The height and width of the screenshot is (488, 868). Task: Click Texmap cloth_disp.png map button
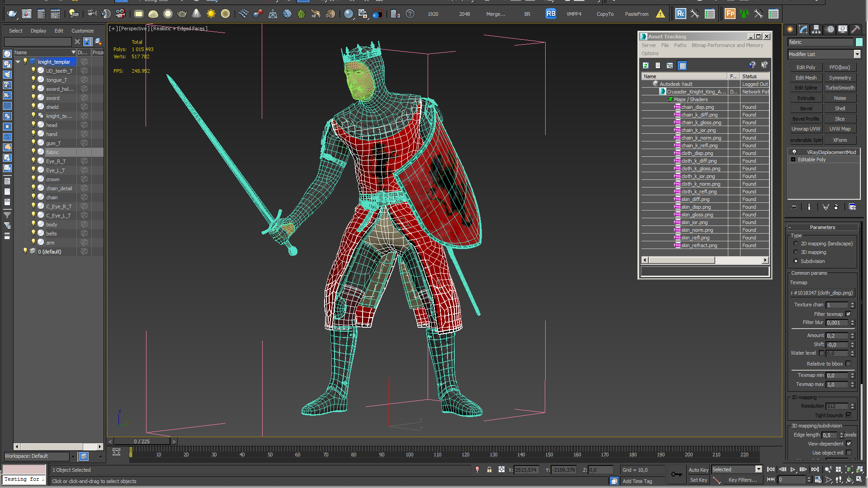tap(822, 293)
